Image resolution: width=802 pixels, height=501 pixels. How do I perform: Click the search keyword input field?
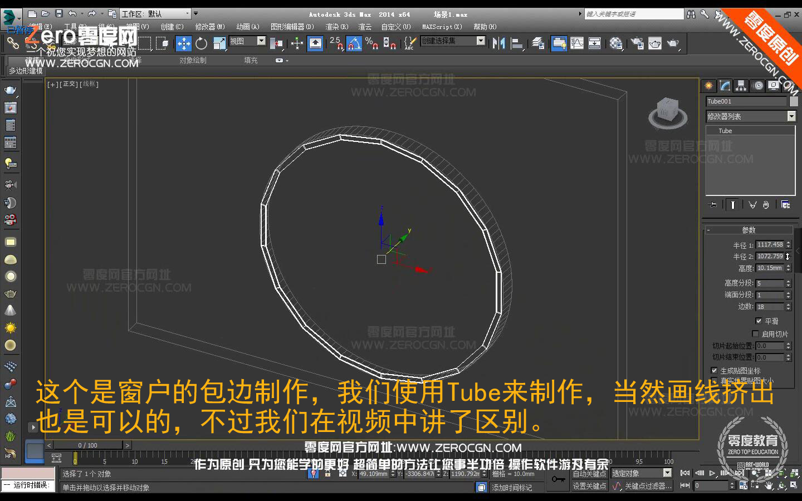click(x=634, y=14)
